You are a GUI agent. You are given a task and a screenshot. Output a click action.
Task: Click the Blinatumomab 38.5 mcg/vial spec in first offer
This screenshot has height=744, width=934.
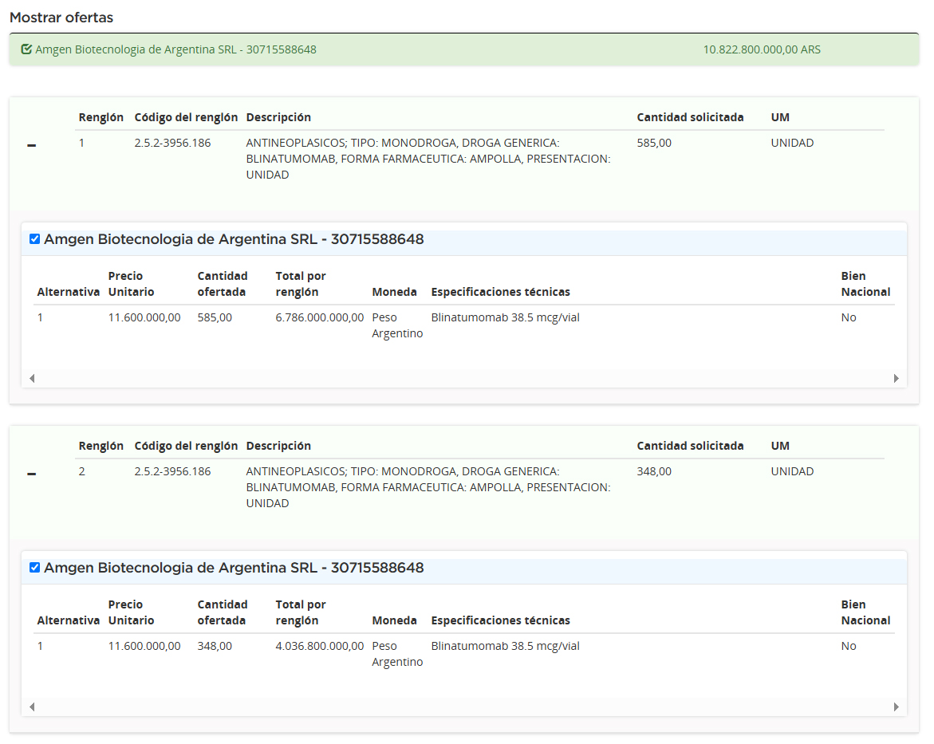pos(505,317)
